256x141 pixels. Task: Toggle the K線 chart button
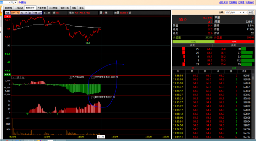click(8, 13)
